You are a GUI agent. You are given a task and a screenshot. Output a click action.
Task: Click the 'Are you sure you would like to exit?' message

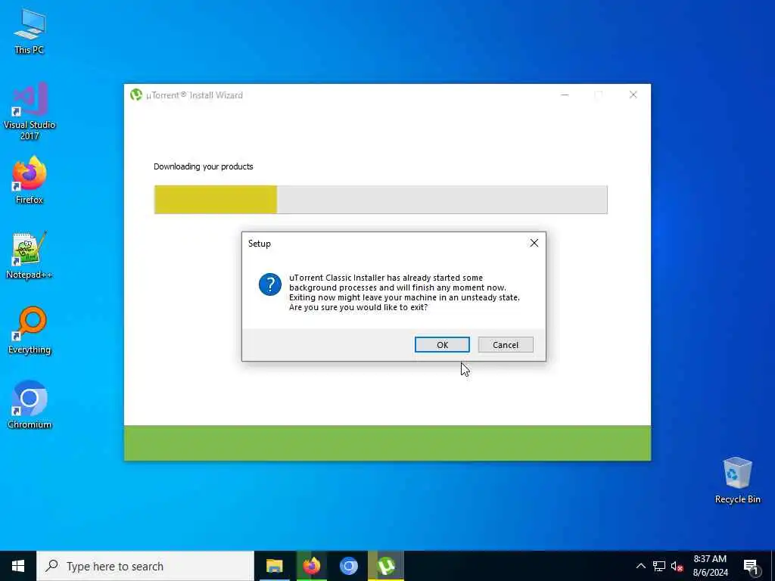(x=358, y=307)
